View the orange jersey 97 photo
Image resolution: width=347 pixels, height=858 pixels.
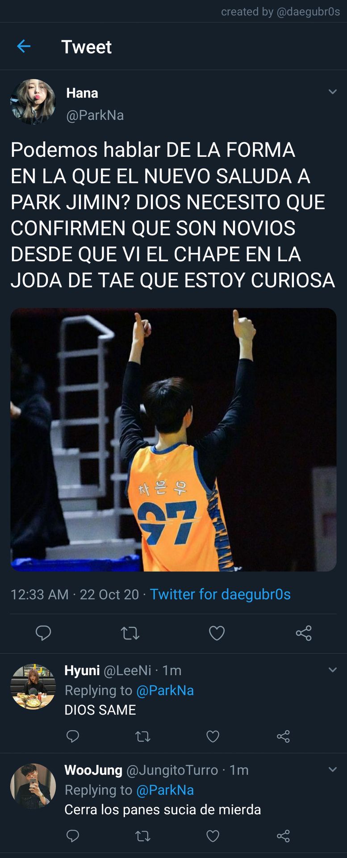pos(173,439)
